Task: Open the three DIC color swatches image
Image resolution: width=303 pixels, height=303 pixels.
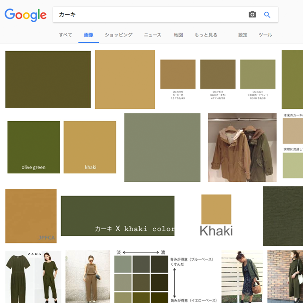Action: click(218, 80)
